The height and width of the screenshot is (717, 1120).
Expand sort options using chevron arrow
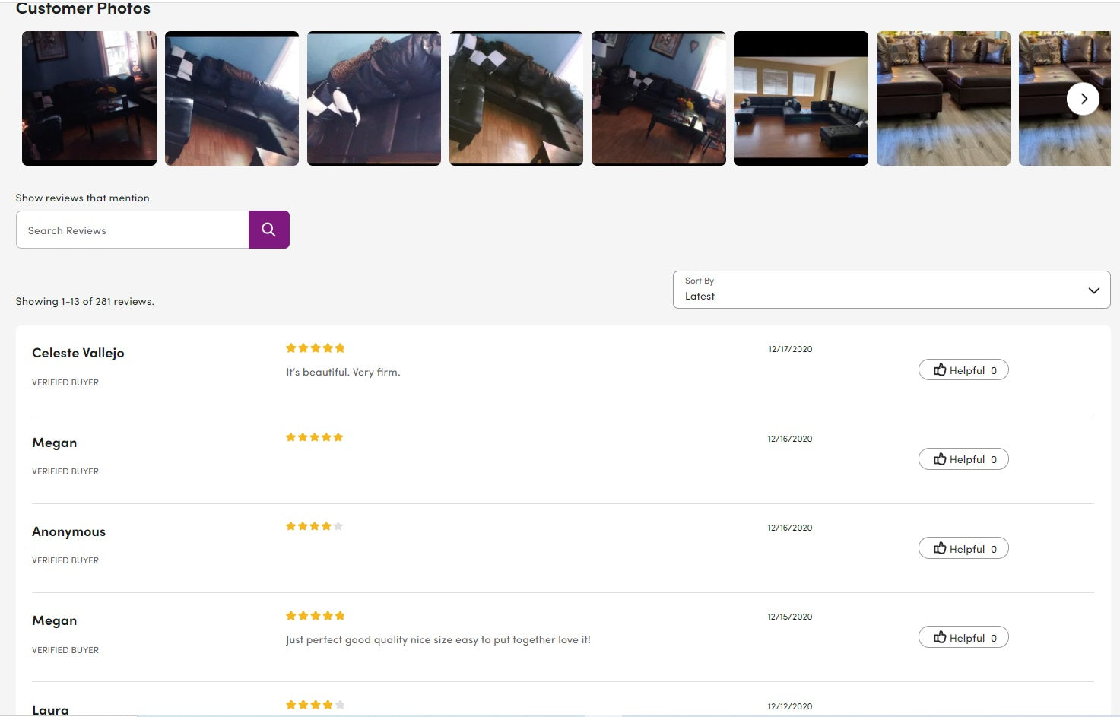click(1093, 290)
